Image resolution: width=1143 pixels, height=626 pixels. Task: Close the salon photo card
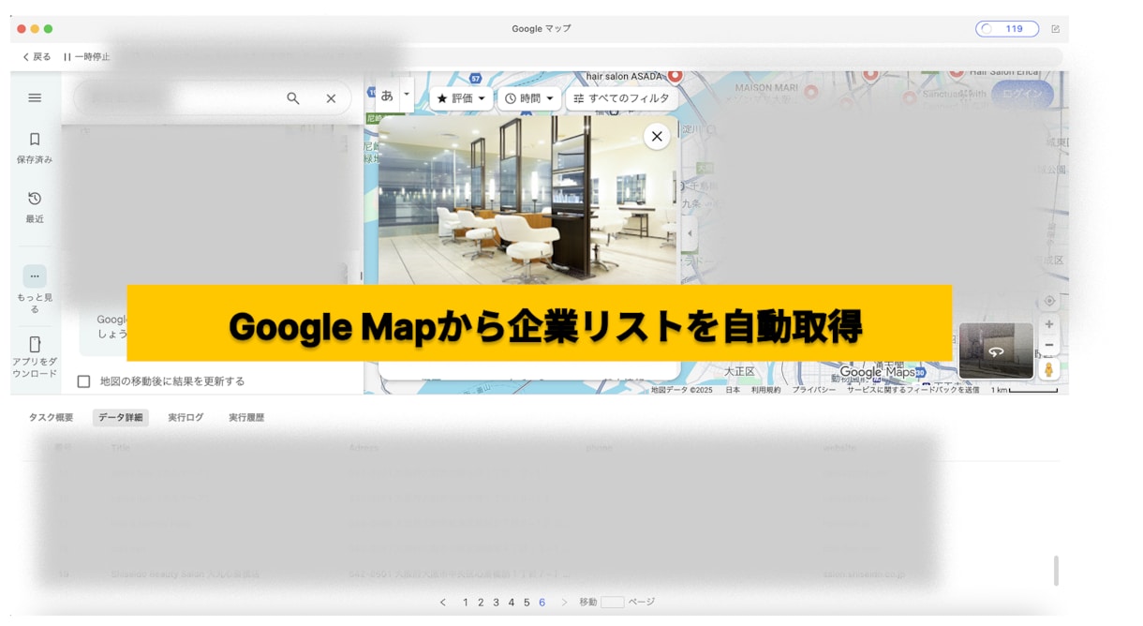pos(657,137)
